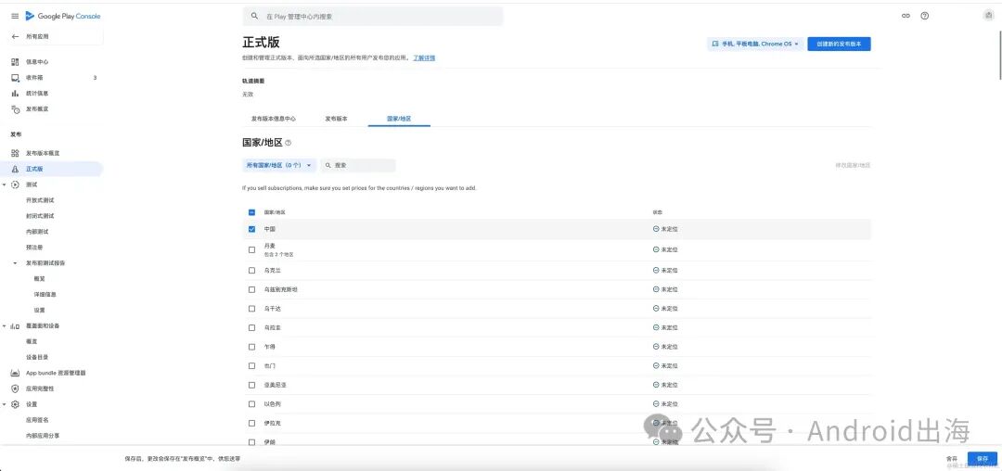
Task: Click the status icon in the 乍得 row
Action: (656, 347)
